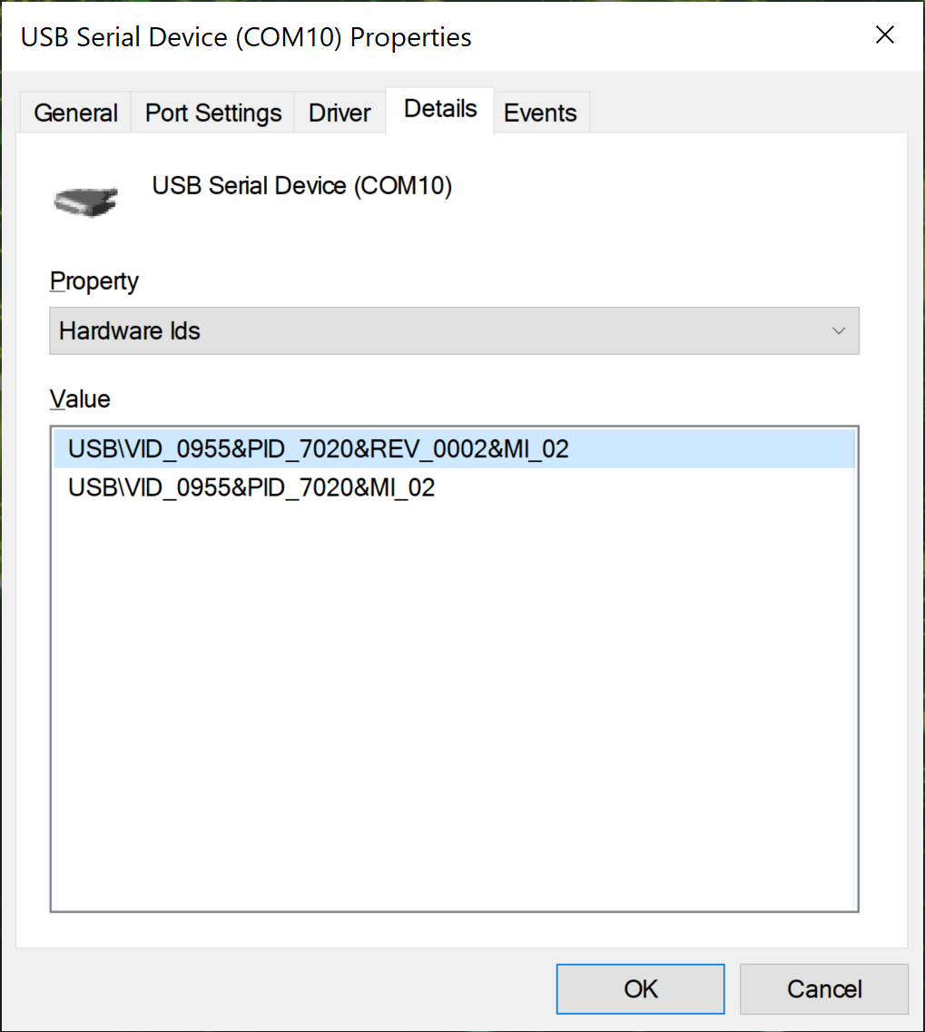Open the Port Settings tab

tap(213, 113)
